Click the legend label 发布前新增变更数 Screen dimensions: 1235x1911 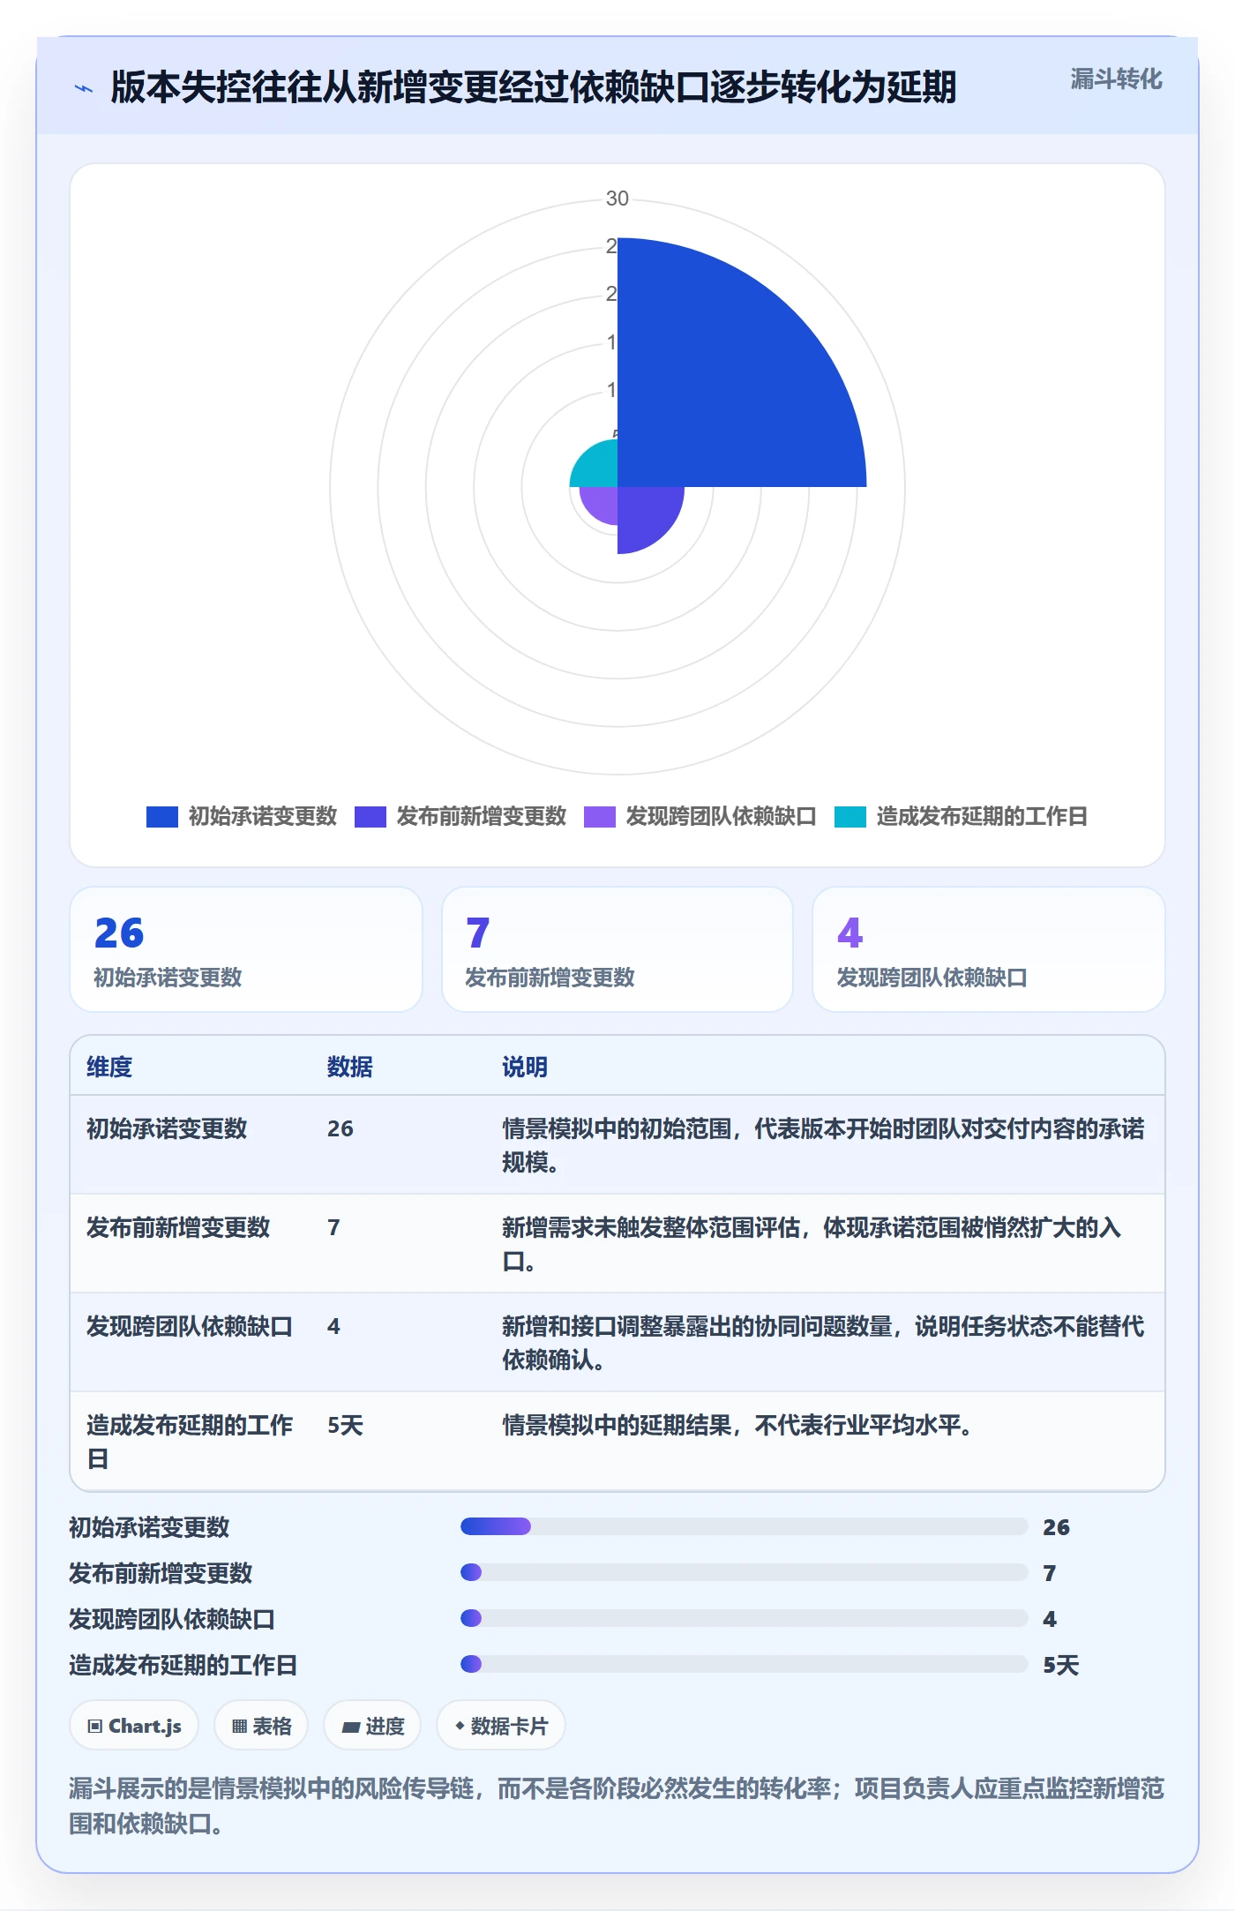tap(482, 817)
